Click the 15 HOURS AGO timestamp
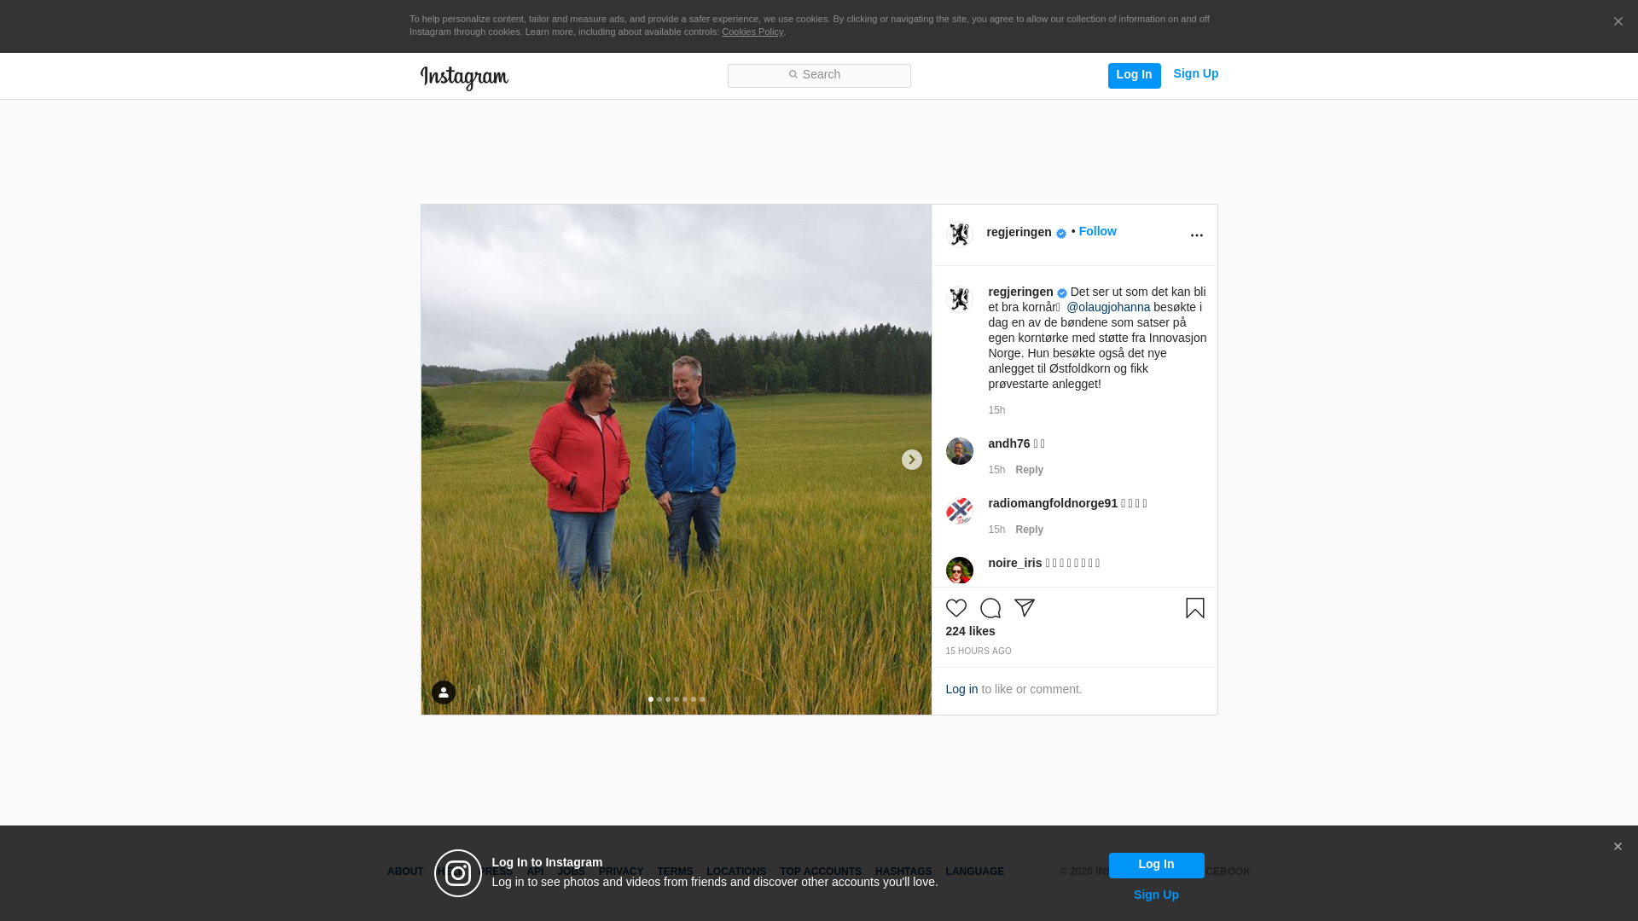The height and width of the screenshot is (921, 1638). [x=979, y=652]
